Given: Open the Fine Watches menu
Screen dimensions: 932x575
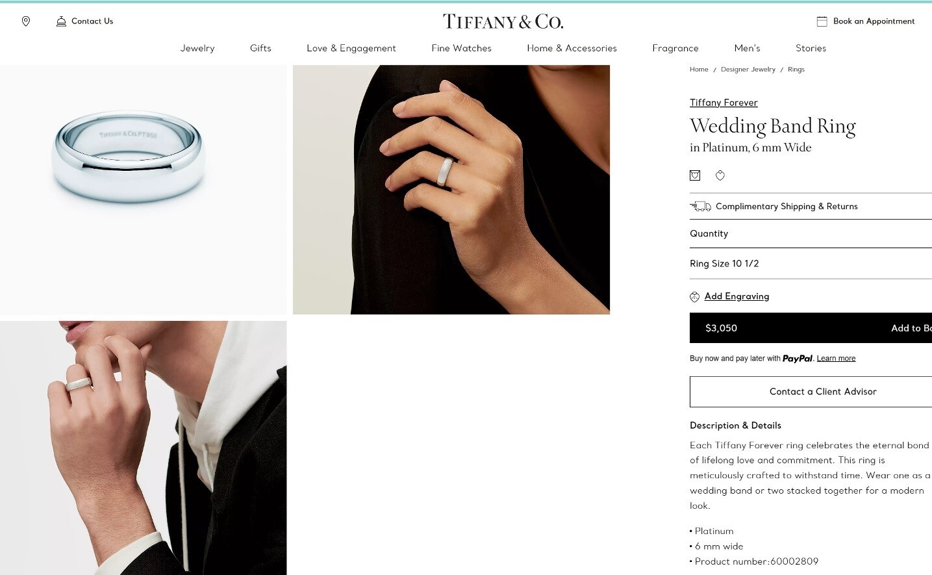Looking at the screenshot, I should (x=462, y=48).
